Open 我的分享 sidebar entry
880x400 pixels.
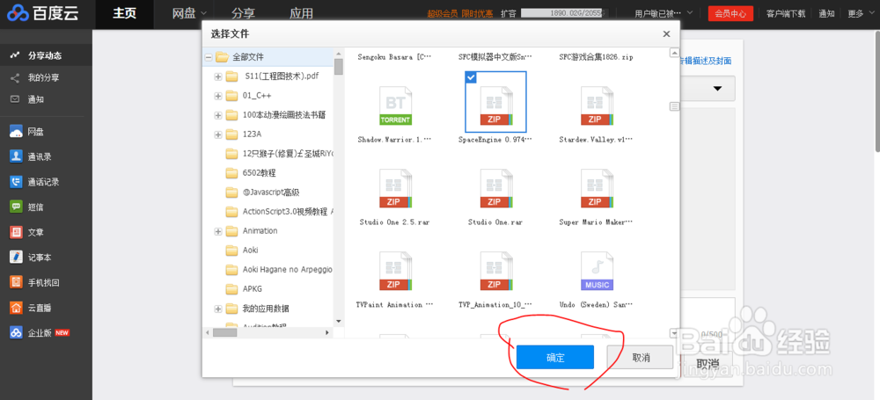44,77
